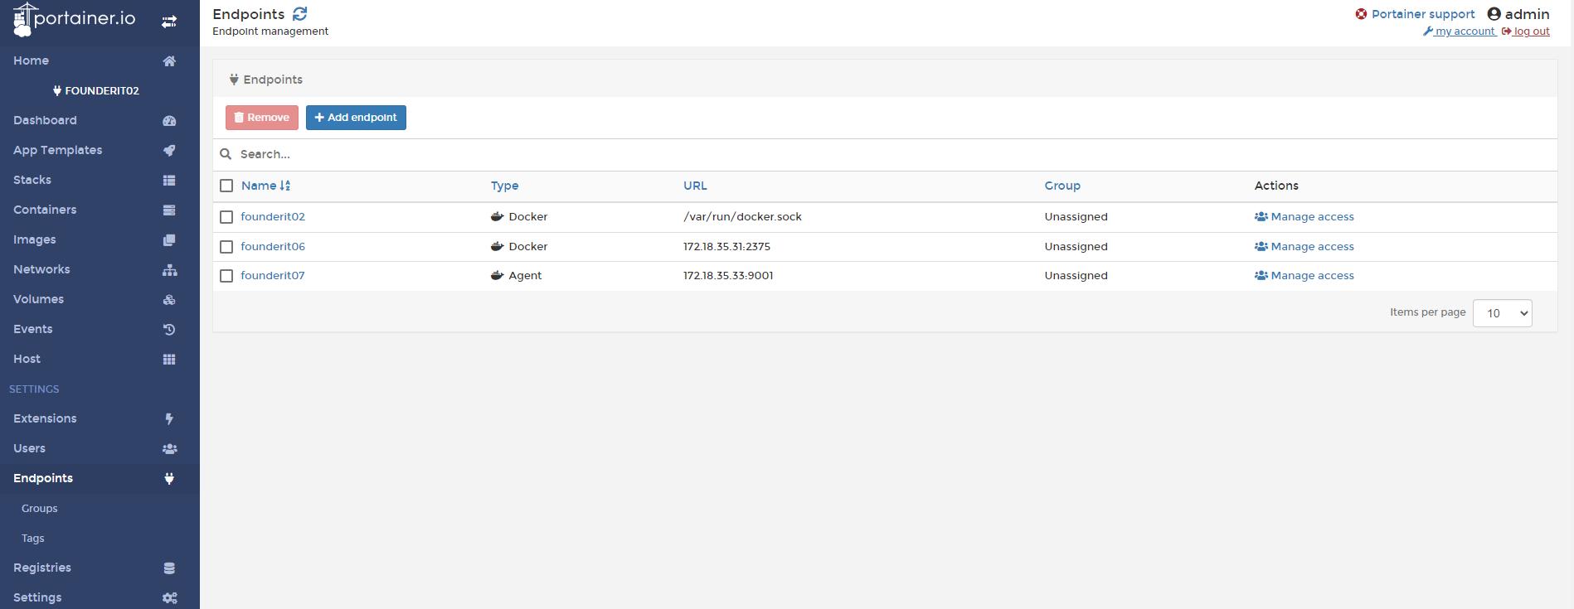
Task: Open Containers in the sidebar
Action: [x=45, y=210]
